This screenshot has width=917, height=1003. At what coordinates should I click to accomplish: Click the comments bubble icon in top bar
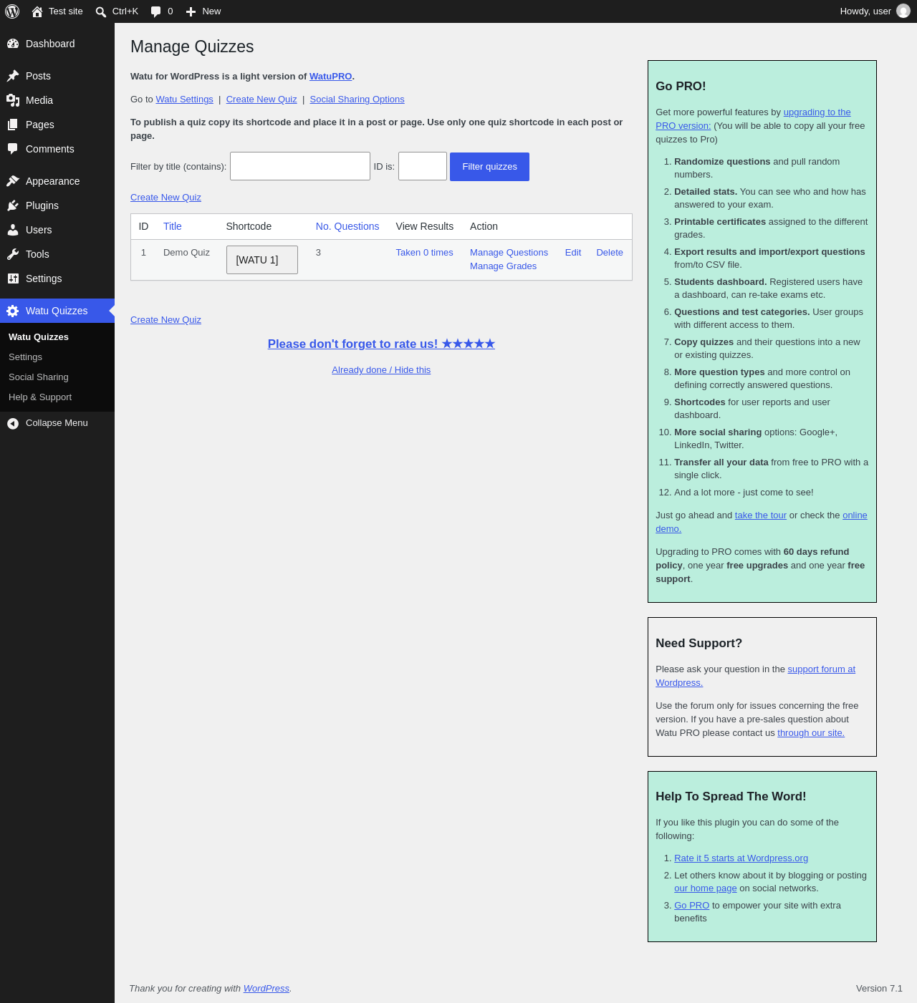tap(156, 11)
